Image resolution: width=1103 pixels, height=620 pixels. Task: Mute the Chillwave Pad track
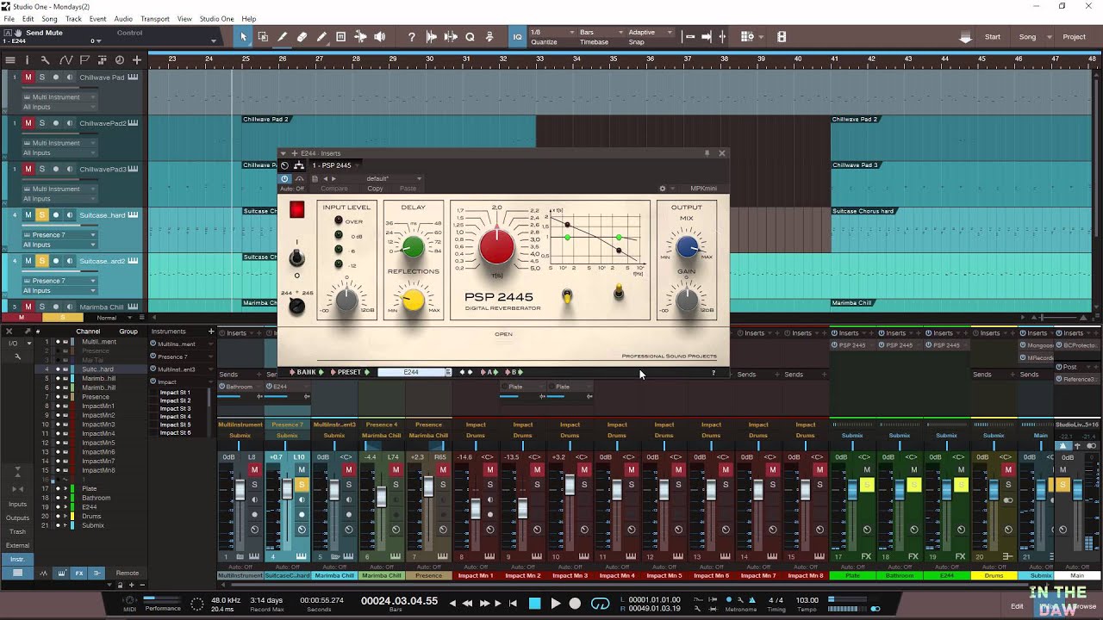click(28, 77)
